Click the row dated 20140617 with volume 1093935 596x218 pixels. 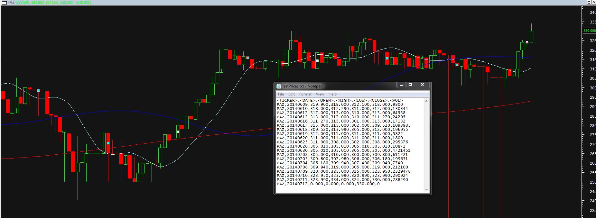point(343,125)
